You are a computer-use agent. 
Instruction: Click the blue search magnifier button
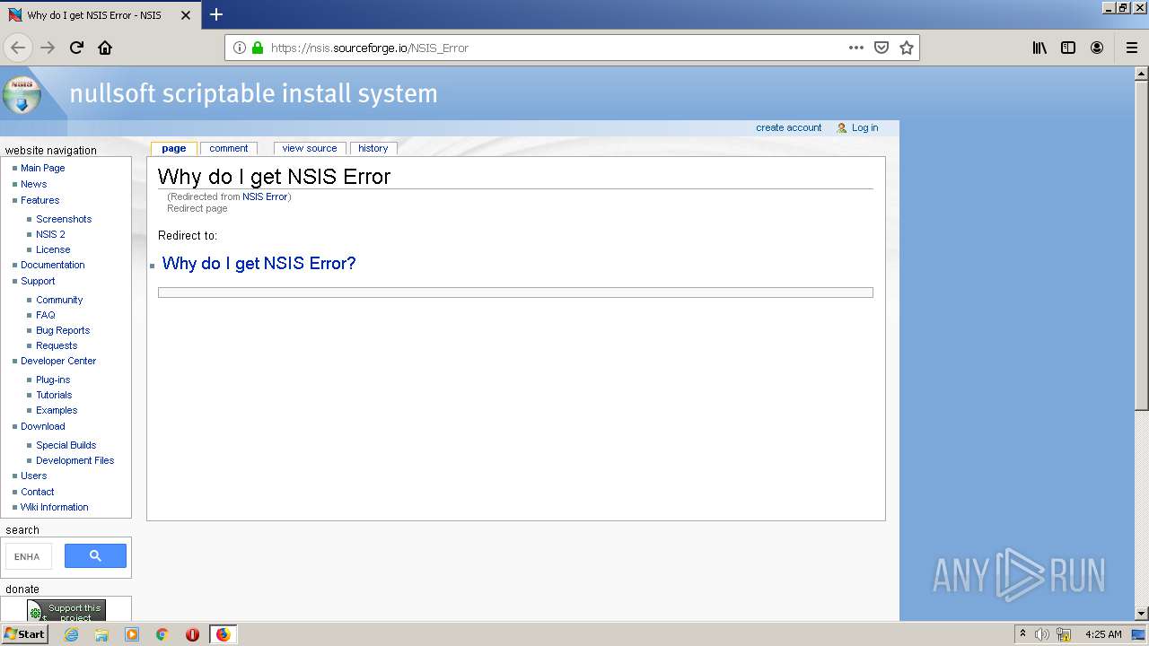(95, 556)
